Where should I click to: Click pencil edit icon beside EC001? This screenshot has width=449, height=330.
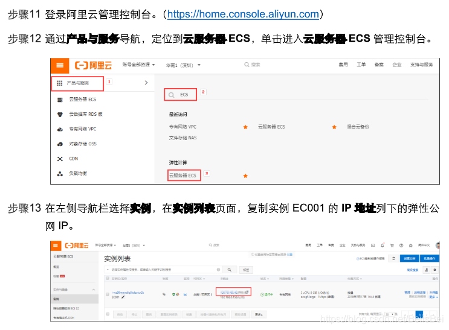(123, 297)
